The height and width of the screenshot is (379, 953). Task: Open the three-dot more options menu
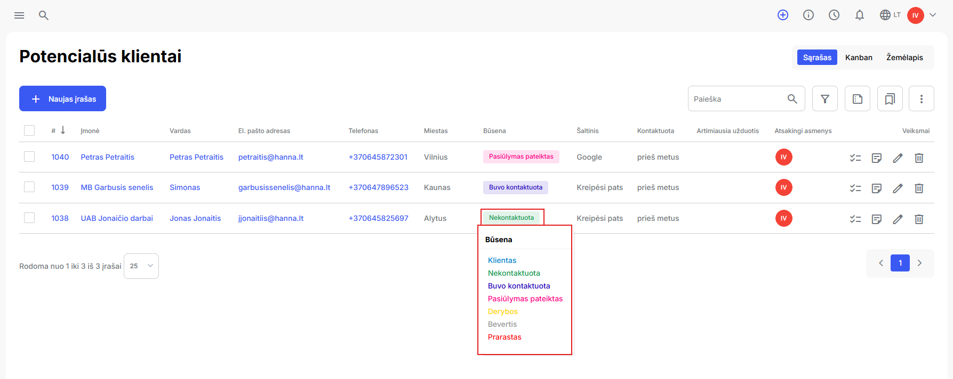click(x=922, y=98)
